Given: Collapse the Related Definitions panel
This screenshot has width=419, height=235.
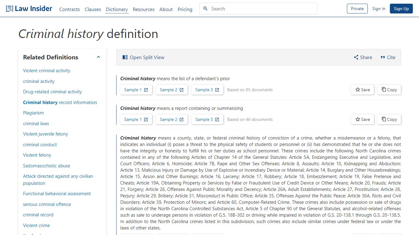Looking at the screenshot, I should pos(98,57).
